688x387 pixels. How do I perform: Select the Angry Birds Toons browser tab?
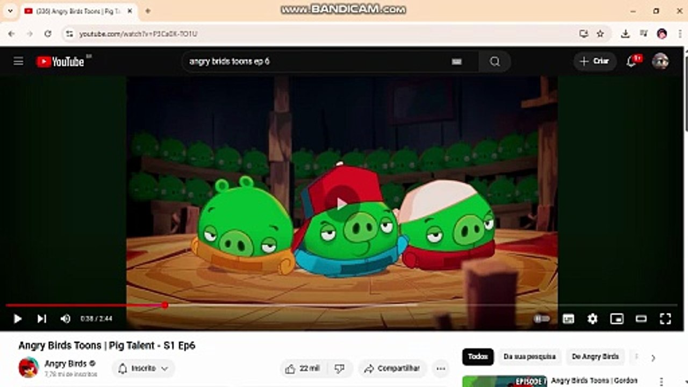78,11
